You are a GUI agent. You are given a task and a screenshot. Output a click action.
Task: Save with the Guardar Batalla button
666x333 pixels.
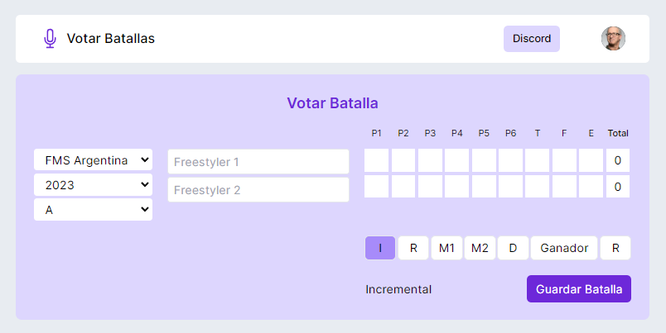tap(579, 289)
